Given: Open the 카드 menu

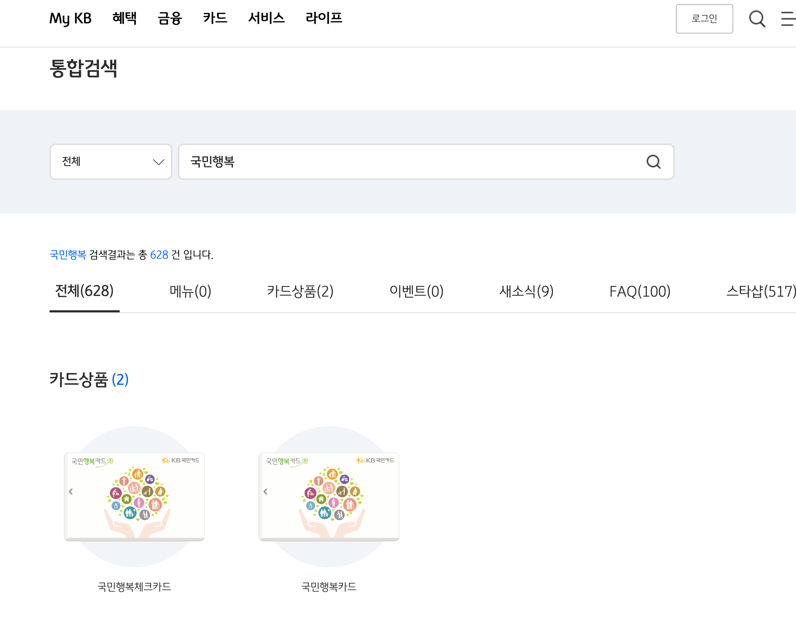Looking at the screenshot, I should point(215,18).
